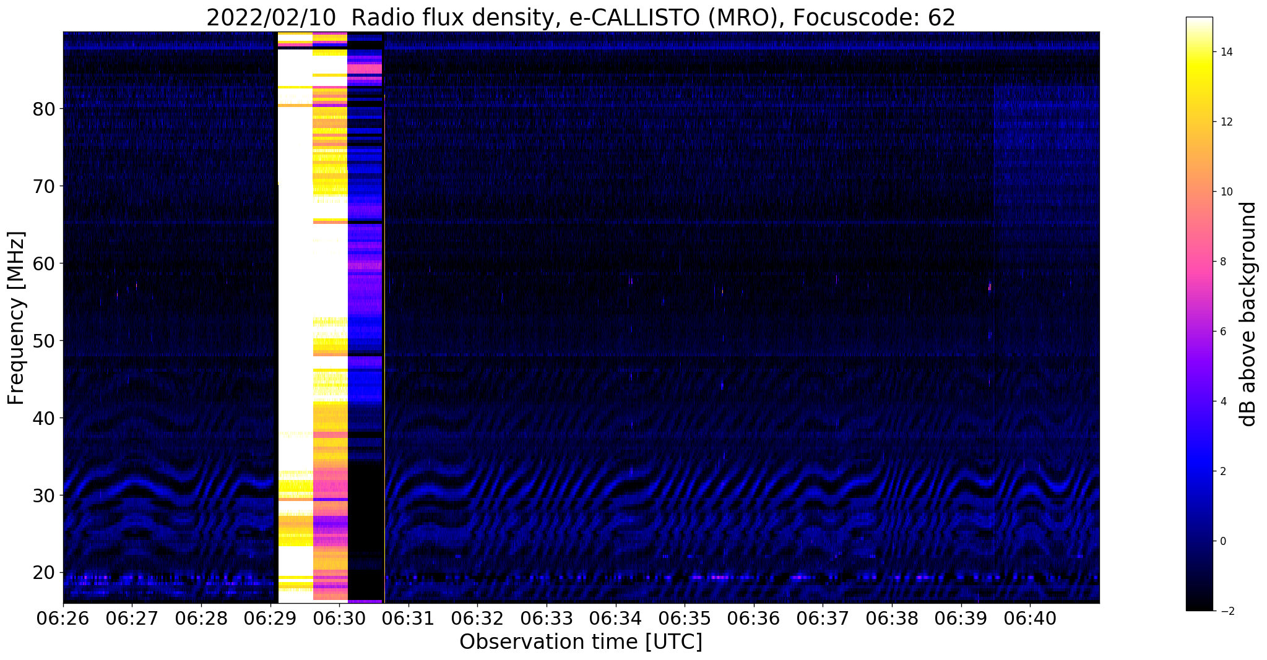
Task: Click the 06:31 time tick label
Action: pyautogui.click(x=409, y=619)
